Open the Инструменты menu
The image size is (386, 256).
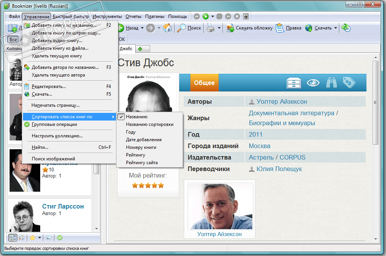tap(107, 16)
